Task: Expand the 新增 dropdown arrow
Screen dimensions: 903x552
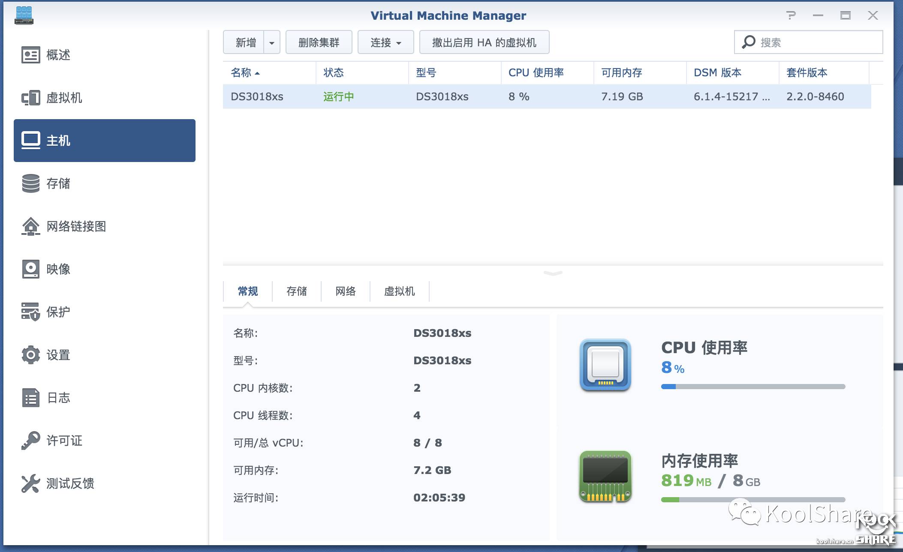Action: point(271,42)
